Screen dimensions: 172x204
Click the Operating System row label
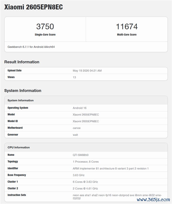pyautogui.click(x=18, y=108)
